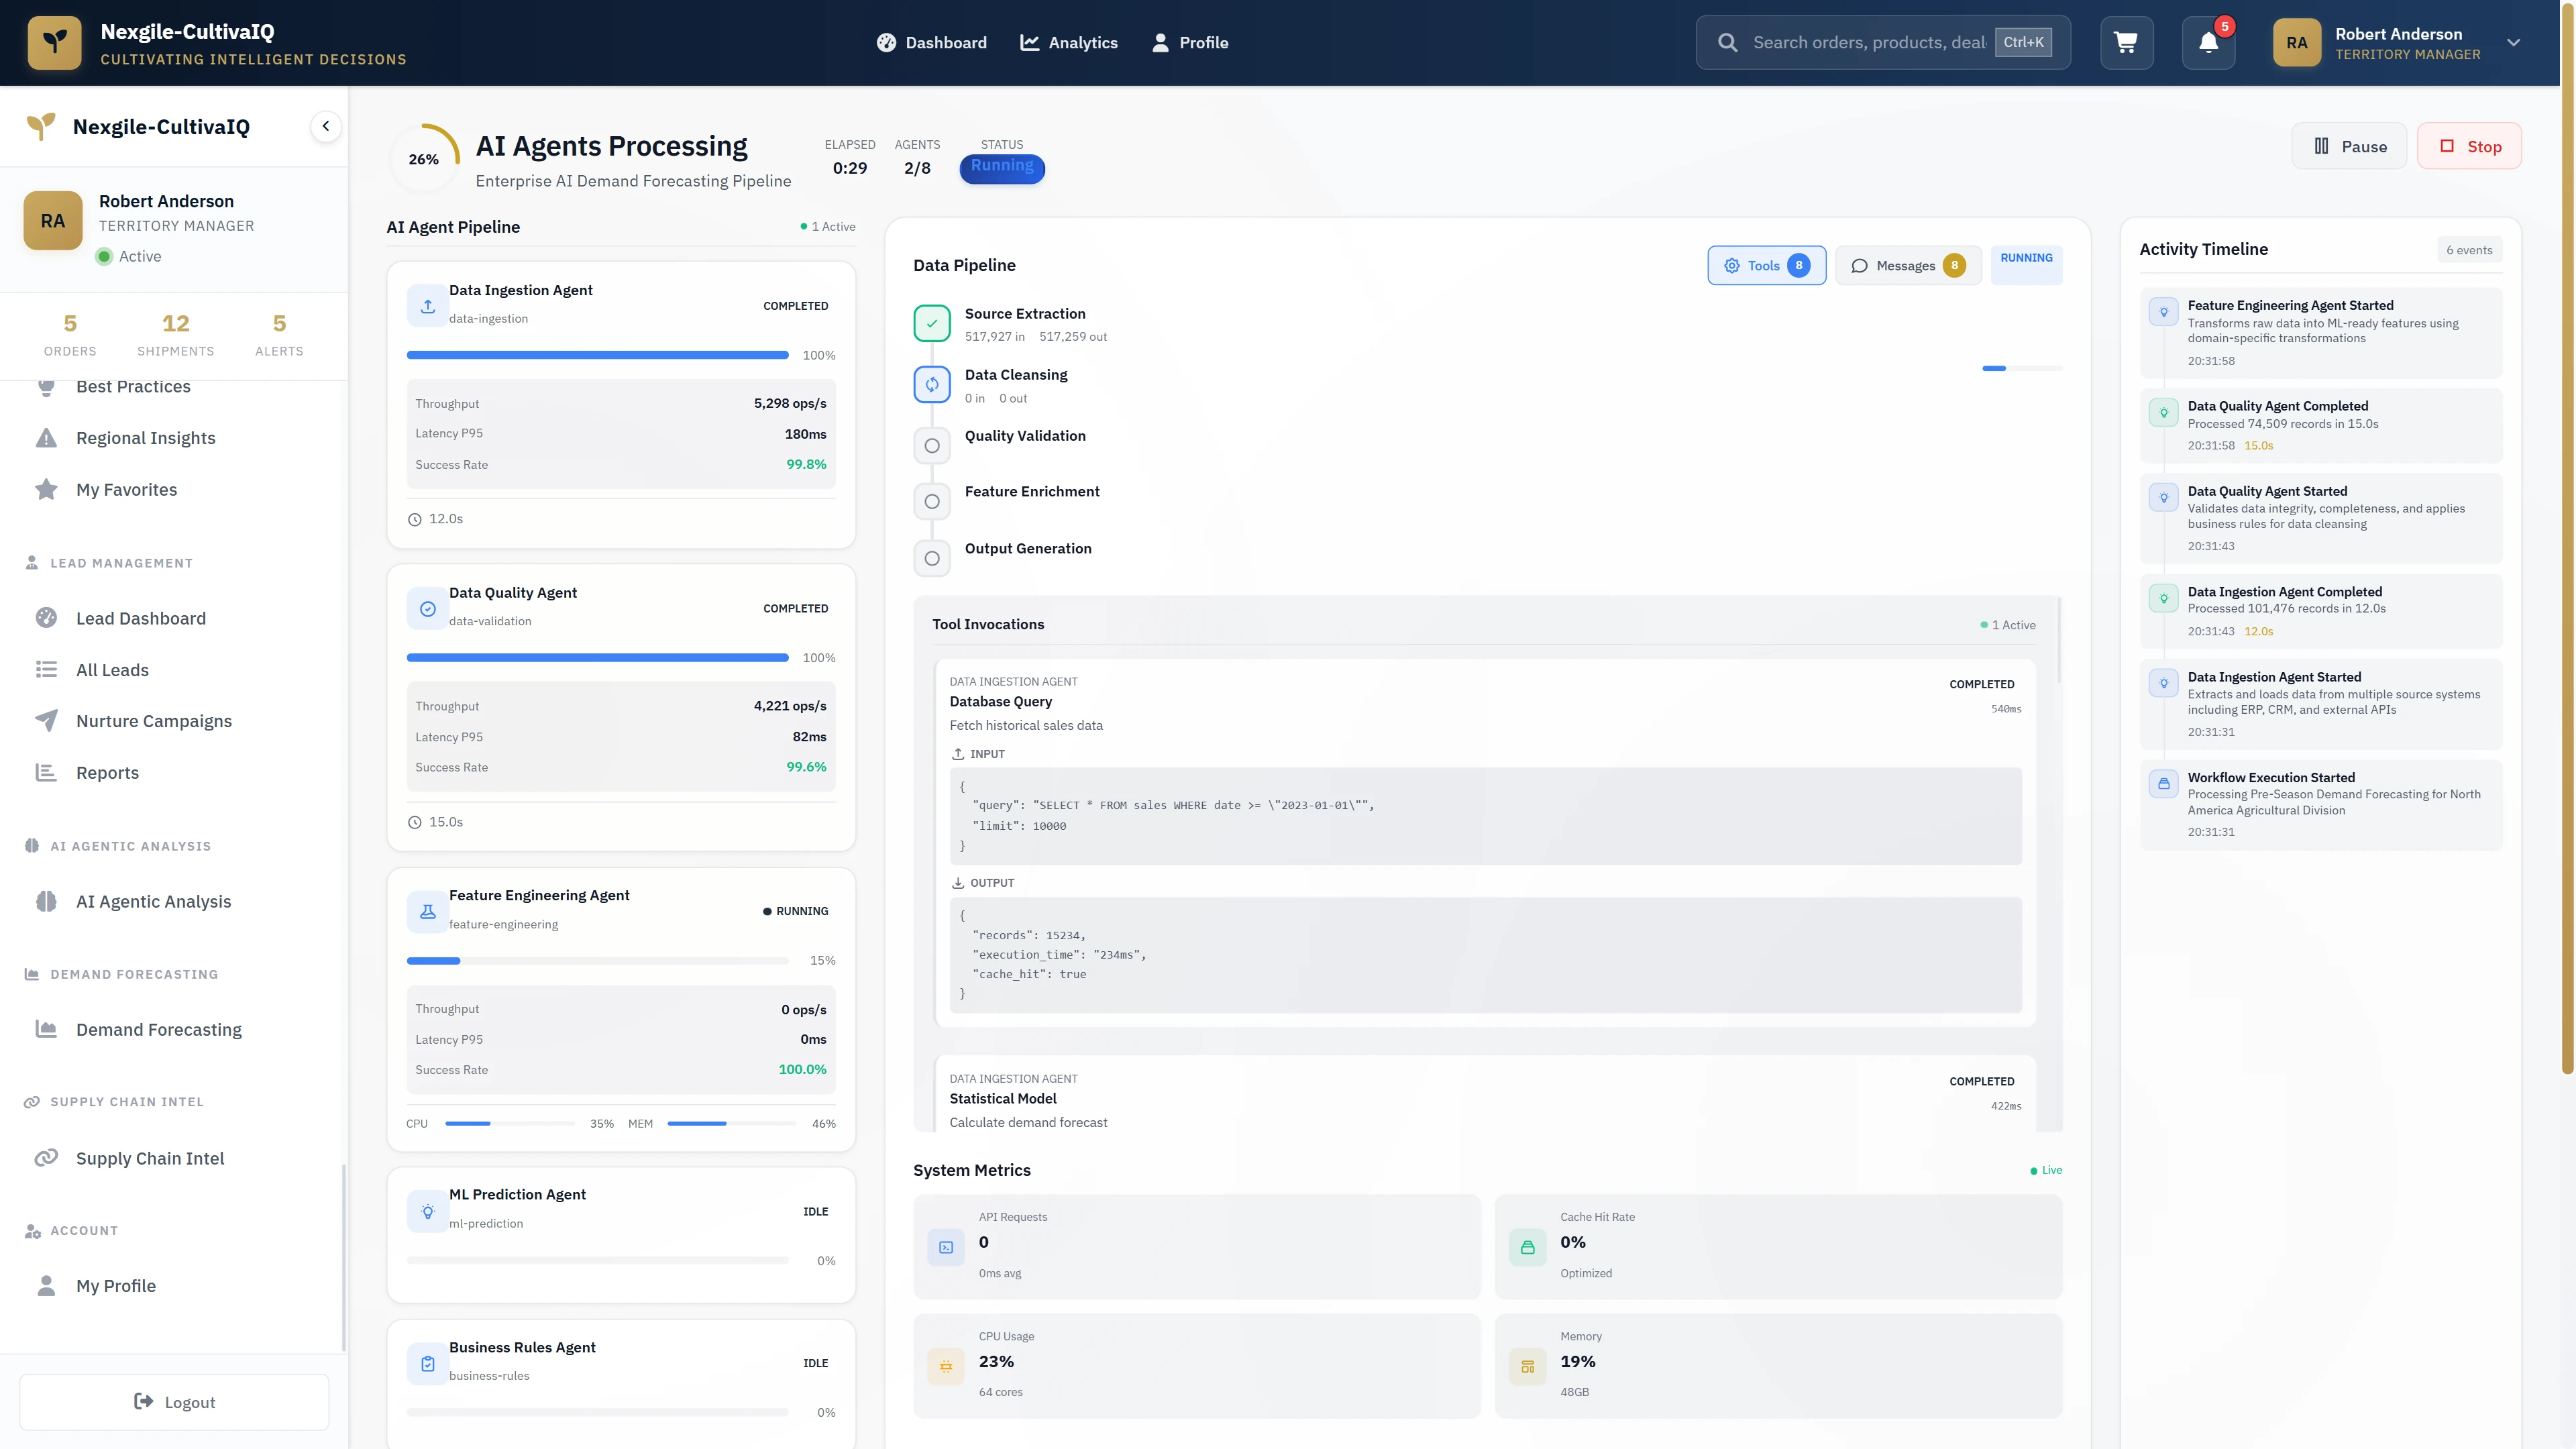Open the AI Agentic Analysis sidebar icon
Screen dimensions: 2576x1449
(46, 901)
